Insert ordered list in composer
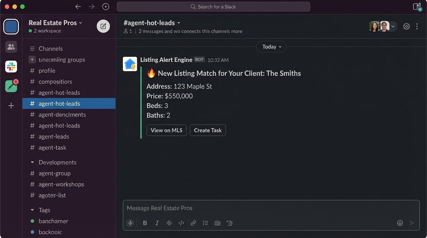Image resolution: width=427 pixels, height=238 pixels. coord(205,223)
